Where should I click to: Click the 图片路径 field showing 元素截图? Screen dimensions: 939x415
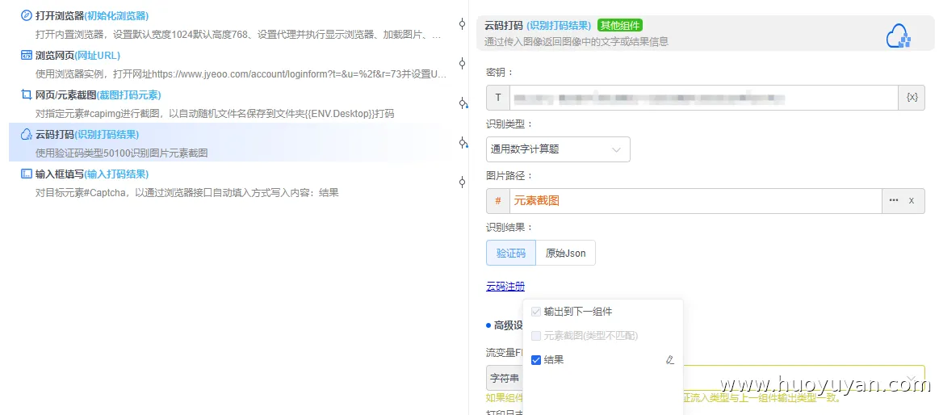[695, 200]
